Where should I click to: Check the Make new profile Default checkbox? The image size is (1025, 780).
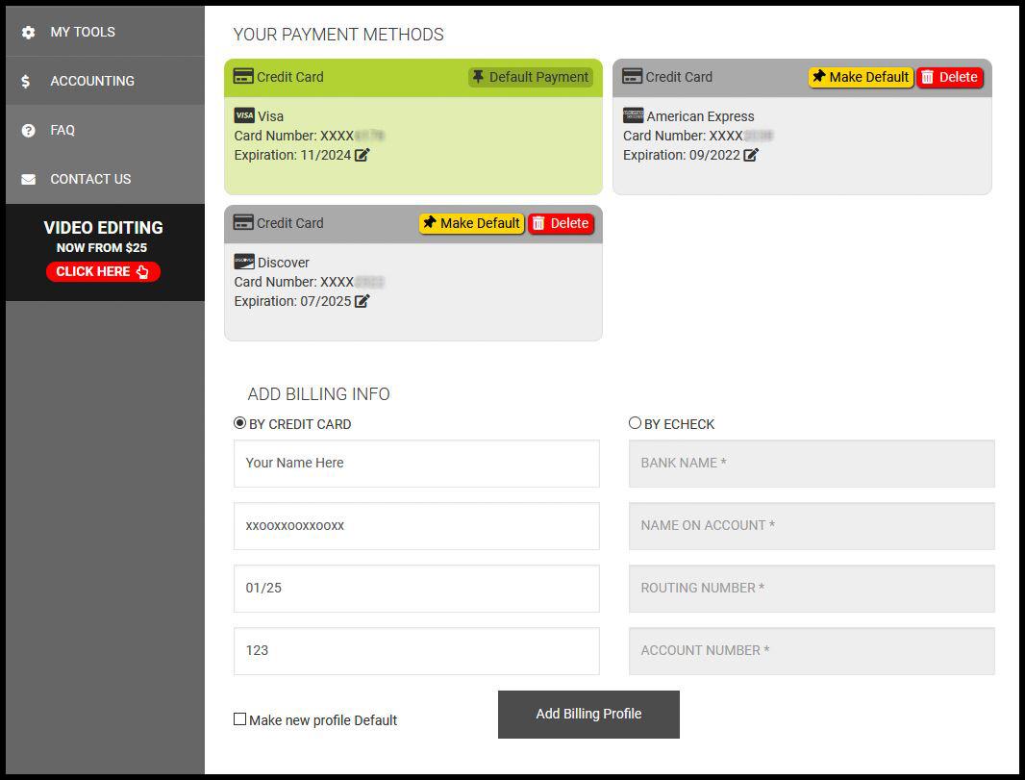(239, 718)
